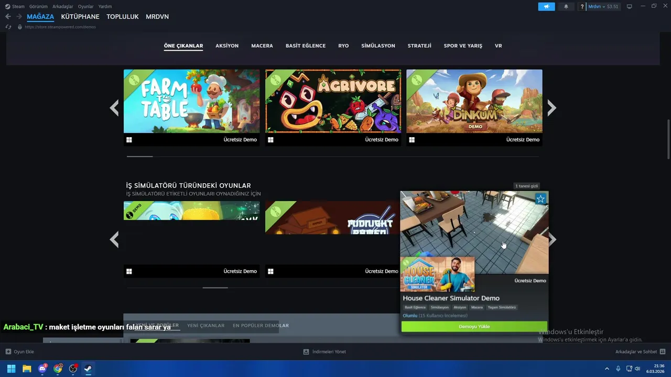Open the Farm to Table demo thumbnail
The width and height of the screenshot is (671, 377).
click(x=191, y=101)
